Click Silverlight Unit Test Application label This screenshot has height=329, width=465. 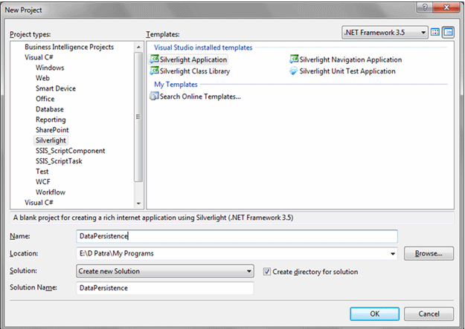[x=347, y=71]
